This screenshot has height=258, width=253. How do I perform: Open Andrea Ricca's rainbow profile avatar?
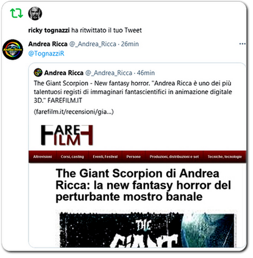12,50
